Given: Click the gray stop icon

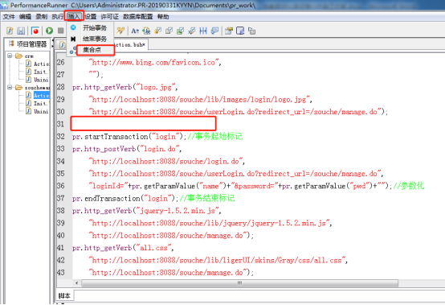Looking at the screenshot, I should tap(60, 31).
